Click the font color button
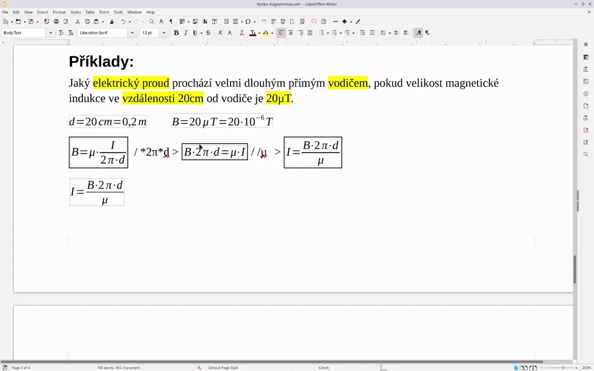 coord(253,33)
